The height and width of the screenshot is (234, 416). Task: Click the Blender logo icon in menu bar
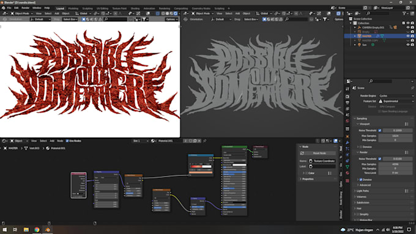(x=3, y=8)
